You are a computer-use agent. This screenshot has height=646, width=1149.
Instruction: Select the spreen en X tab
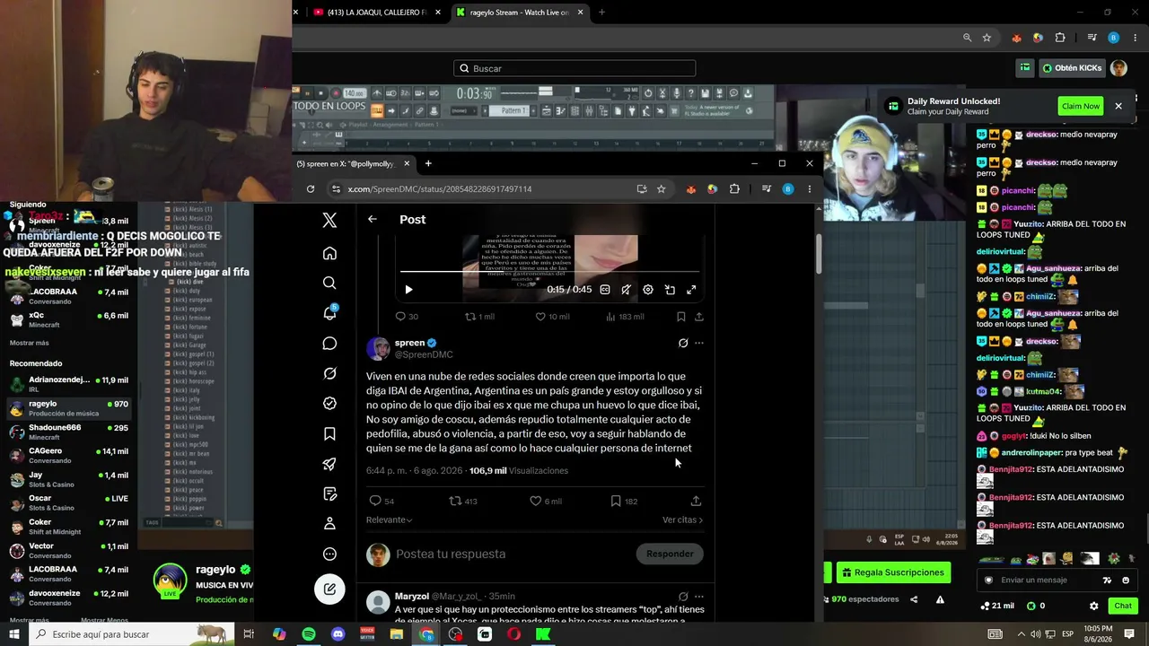click(354, 163)
